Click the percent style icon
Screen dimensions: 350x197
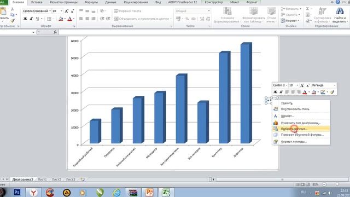click(187, 19)
